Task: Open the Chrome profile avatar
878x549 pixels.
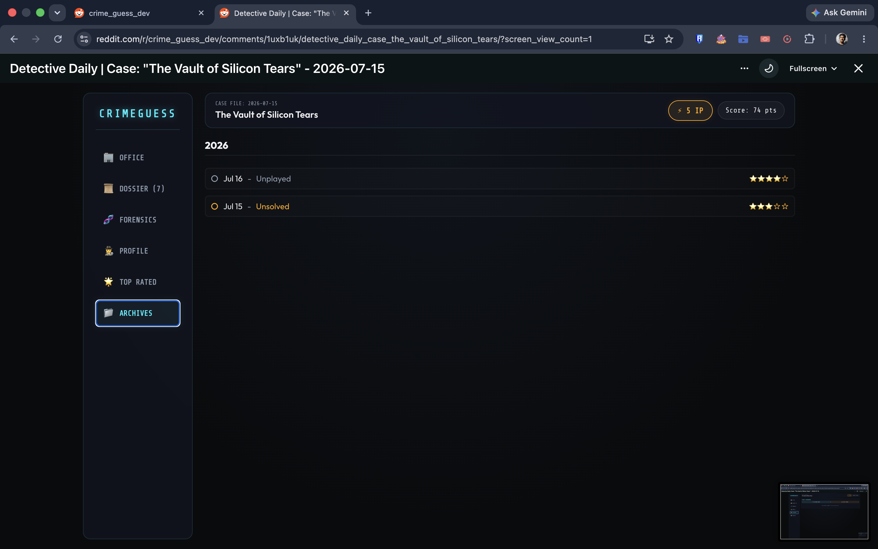Action: click(x=842, y=39)
